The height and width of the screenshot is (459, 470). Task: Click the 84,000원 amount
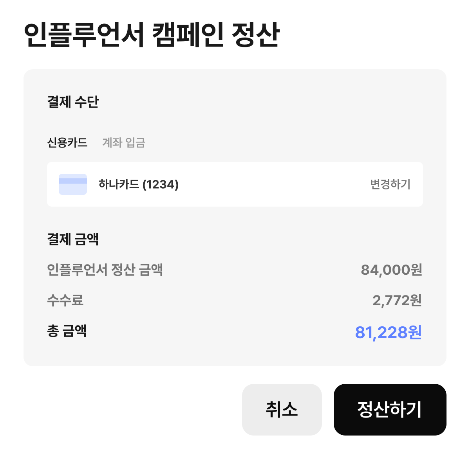(x=391, y=270)
